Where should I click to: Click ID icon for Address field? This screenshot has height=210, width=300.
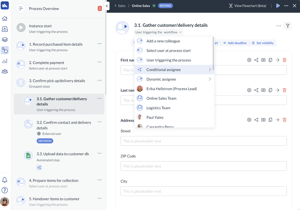[x=263, y=120]
